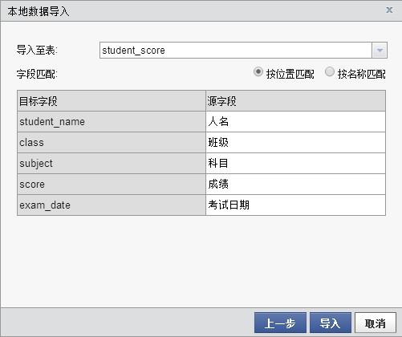This screenshot has width=402, height=337.
Task: Click the 导入 button
Action: pyautogui.click(x=331, y=323)
